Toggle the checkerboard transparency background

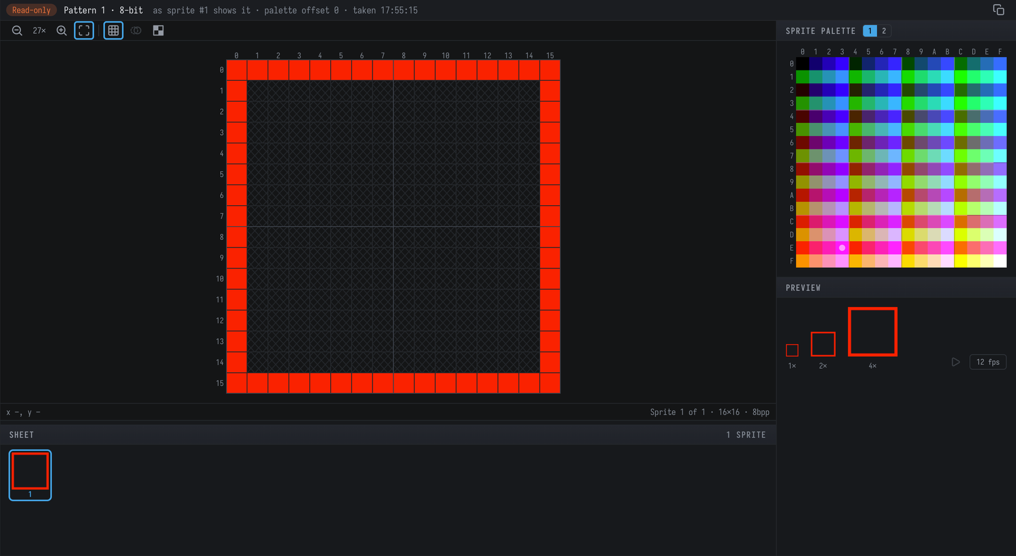(x=158, y=30)
